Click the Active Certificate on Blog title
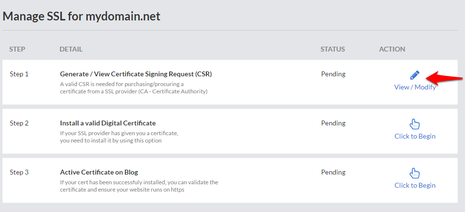Image resolution: width=465 pixels, height=212 pixels. tap(99, 172)
